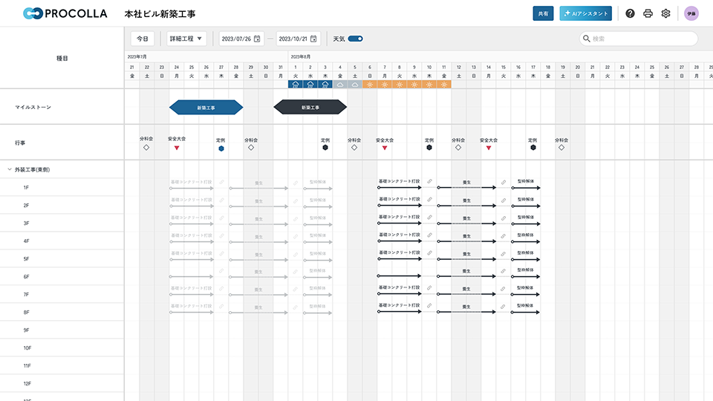Open the 詳細工程 dropdown

tap(186, 39)
